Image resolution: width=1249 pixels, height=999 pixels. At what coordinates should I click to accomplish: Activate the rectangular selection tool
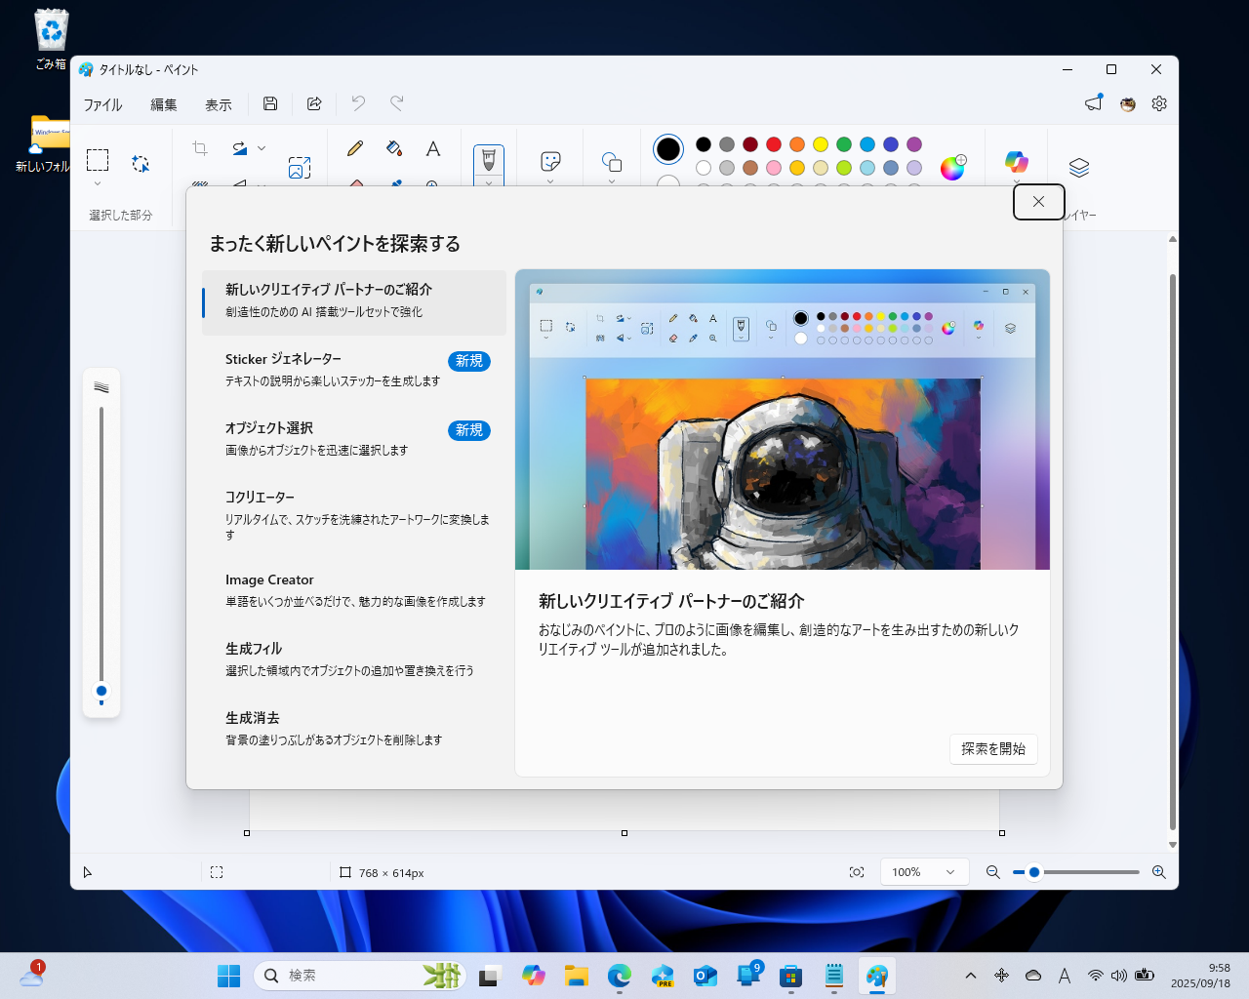(x=98, y=158)
